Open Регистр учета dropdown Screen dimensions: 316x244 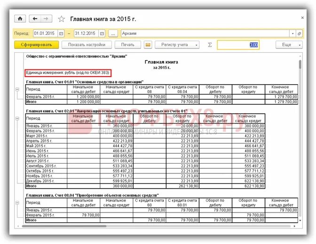[x=177, y=45]
